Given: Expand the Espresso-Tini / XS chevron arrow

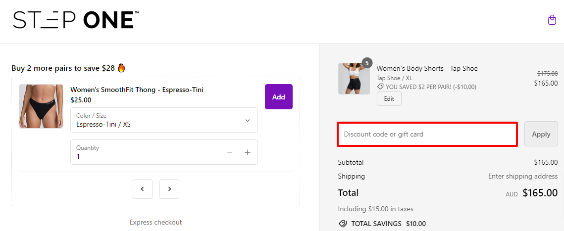Looking at the screenshot, I should click(248, 120).
